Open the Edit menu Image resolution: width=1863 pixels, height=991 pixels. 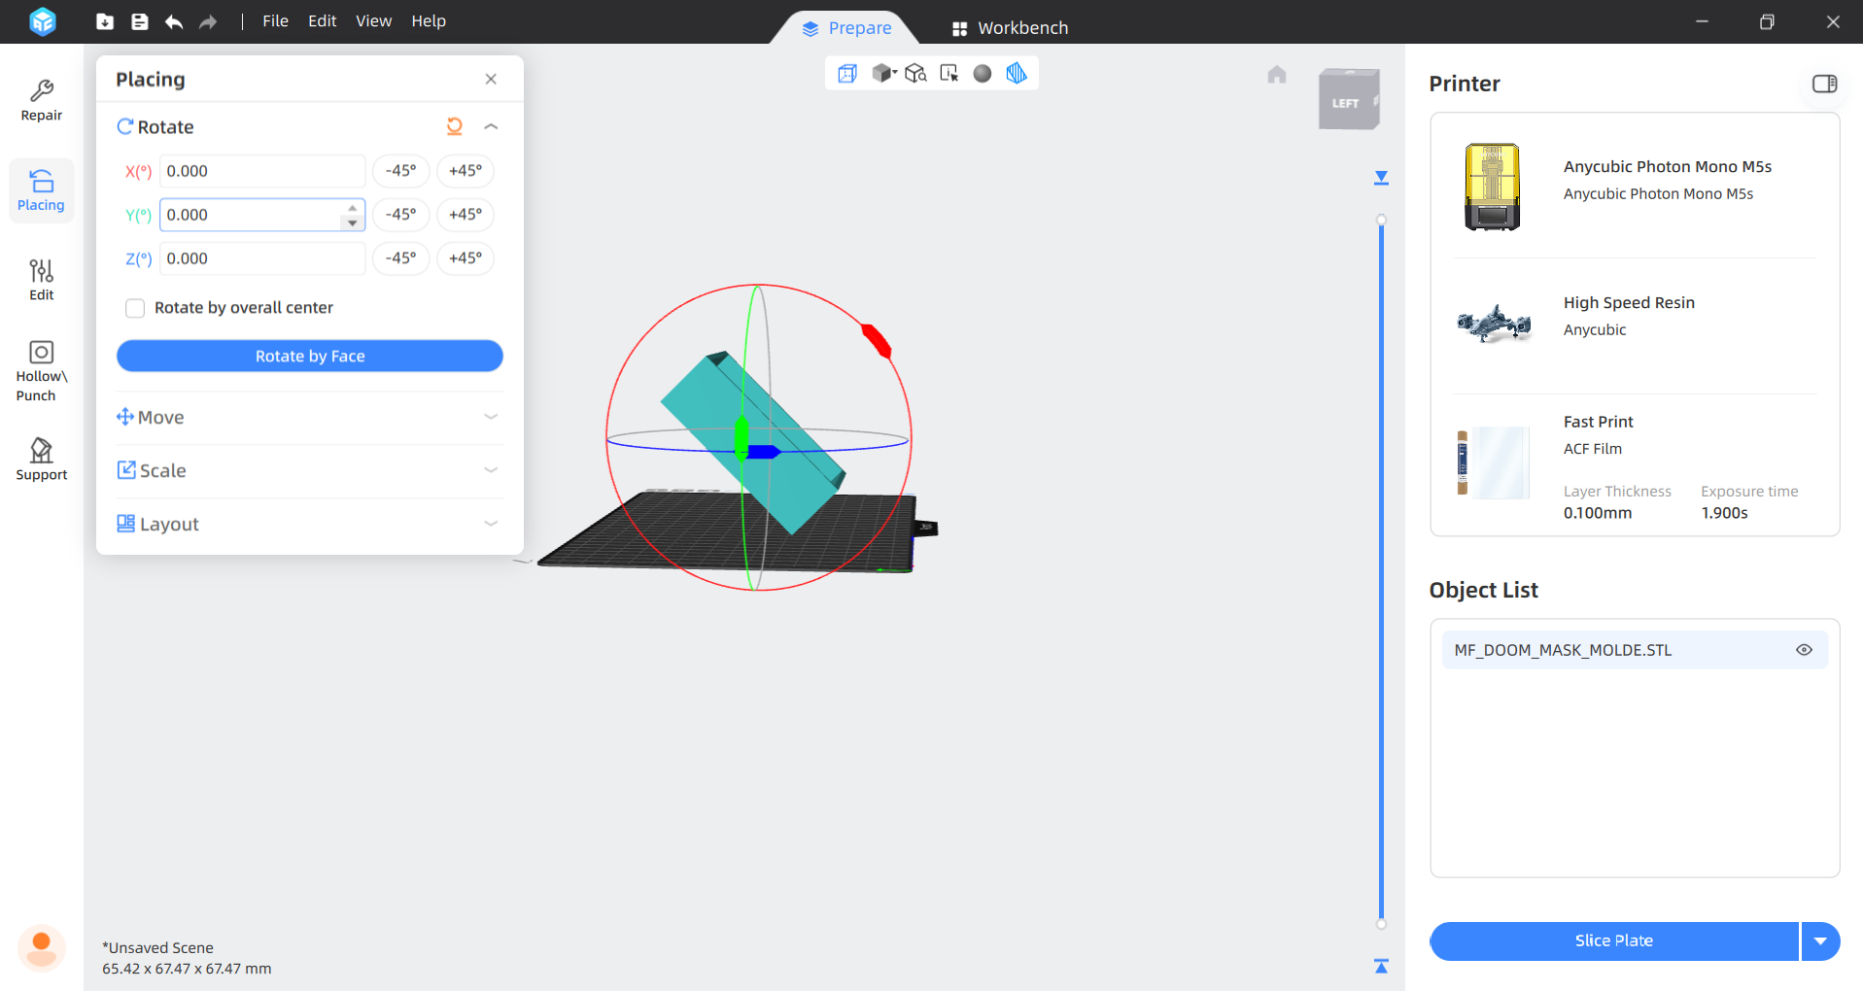tap(322, 21)
